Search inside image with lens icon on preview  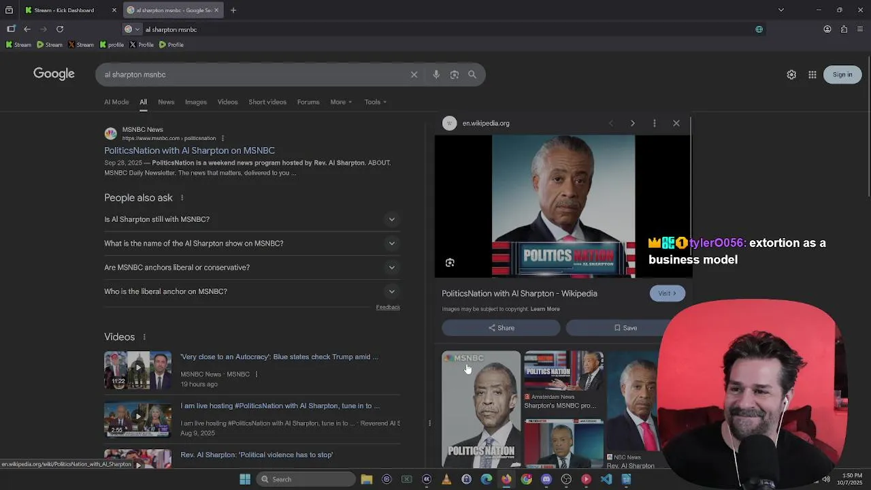pos(450,263)
